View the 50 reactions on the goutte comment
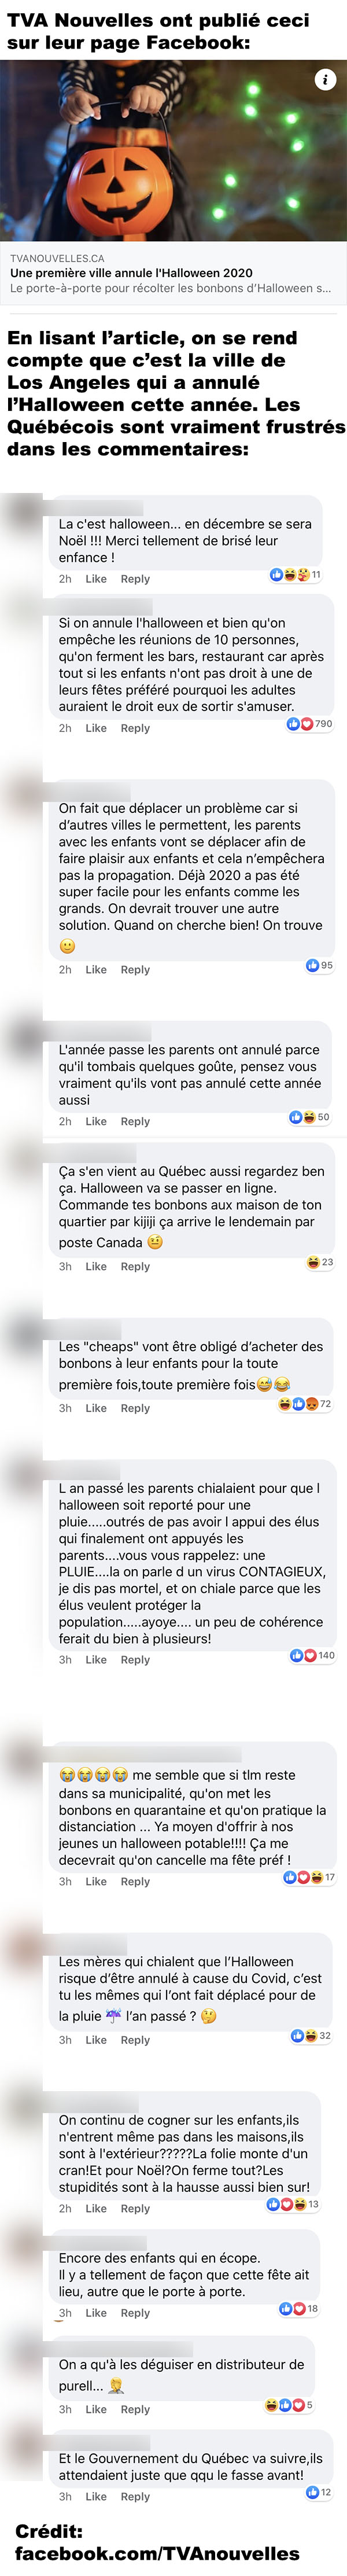 (309, 1117)
